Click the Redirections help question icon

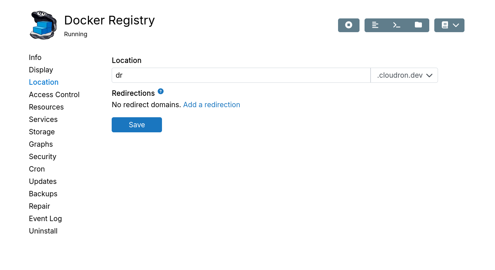tap(161, 91)
